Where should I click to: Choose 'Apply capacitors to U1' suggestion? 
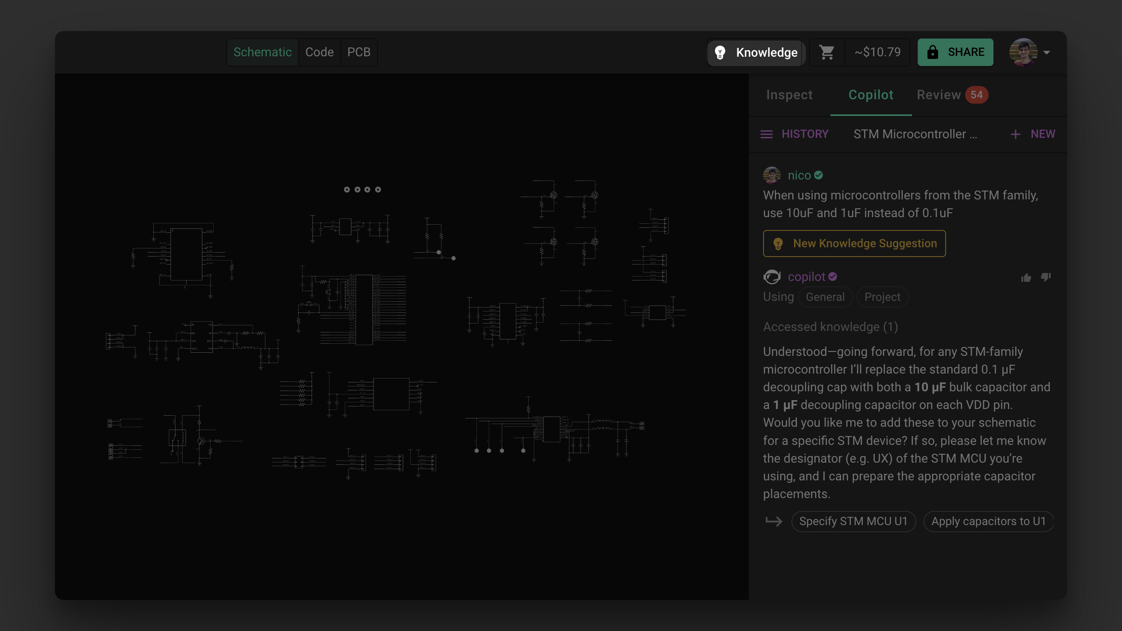click(x=988, y=521)
